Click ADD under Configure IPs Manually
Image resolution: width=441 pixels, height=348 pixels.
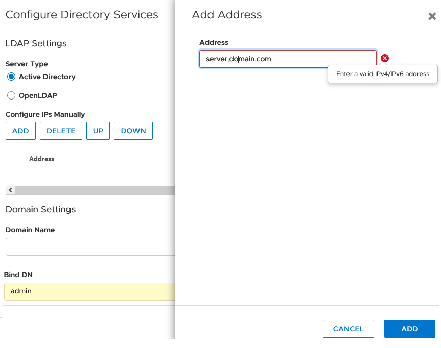click(20, 131)
